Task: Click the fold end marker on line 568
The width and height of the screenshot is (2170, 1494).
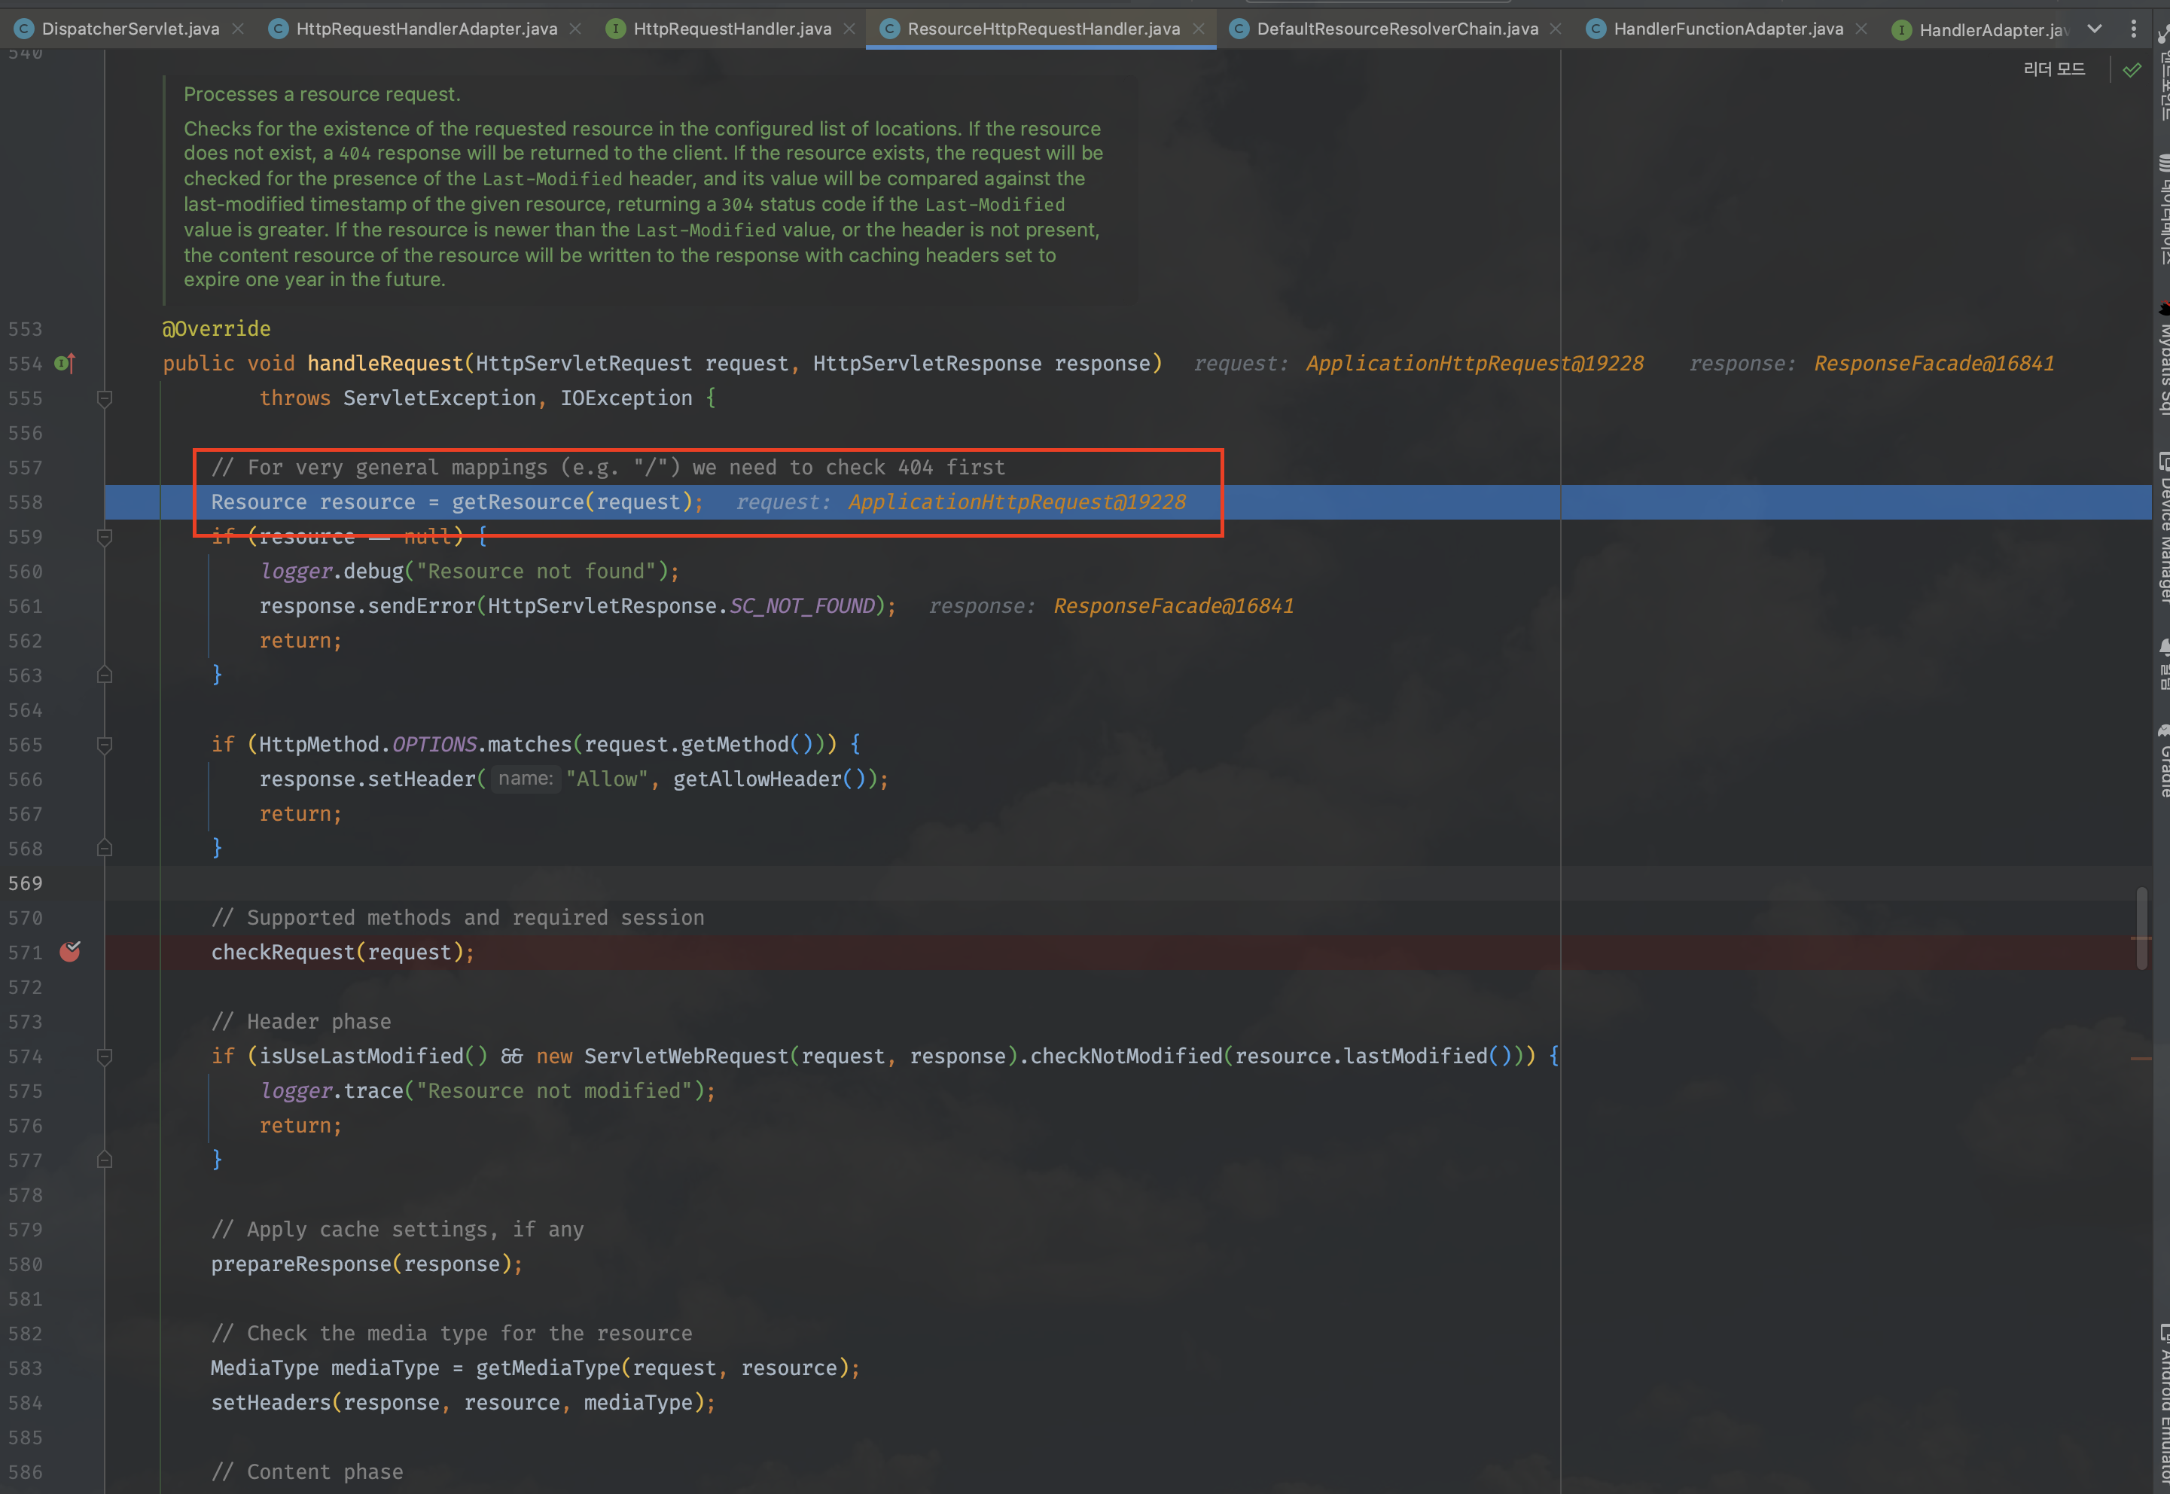Action: tap(105, 848)
